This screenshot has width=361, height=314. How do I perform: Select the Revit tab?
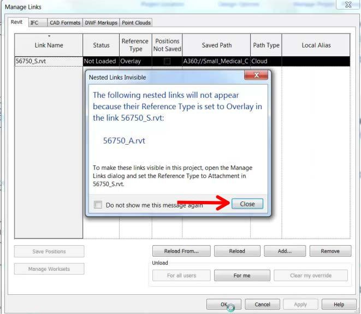(17, 22)
